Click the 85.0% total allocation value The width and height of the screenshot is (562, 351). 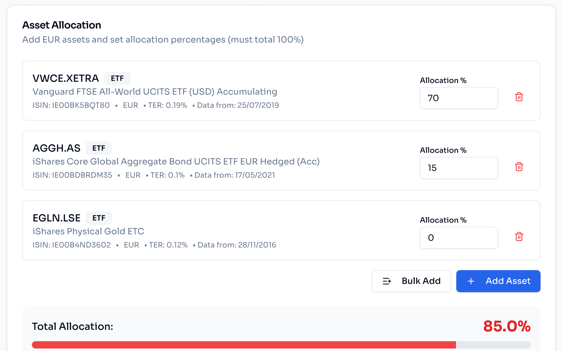point(507,326)
